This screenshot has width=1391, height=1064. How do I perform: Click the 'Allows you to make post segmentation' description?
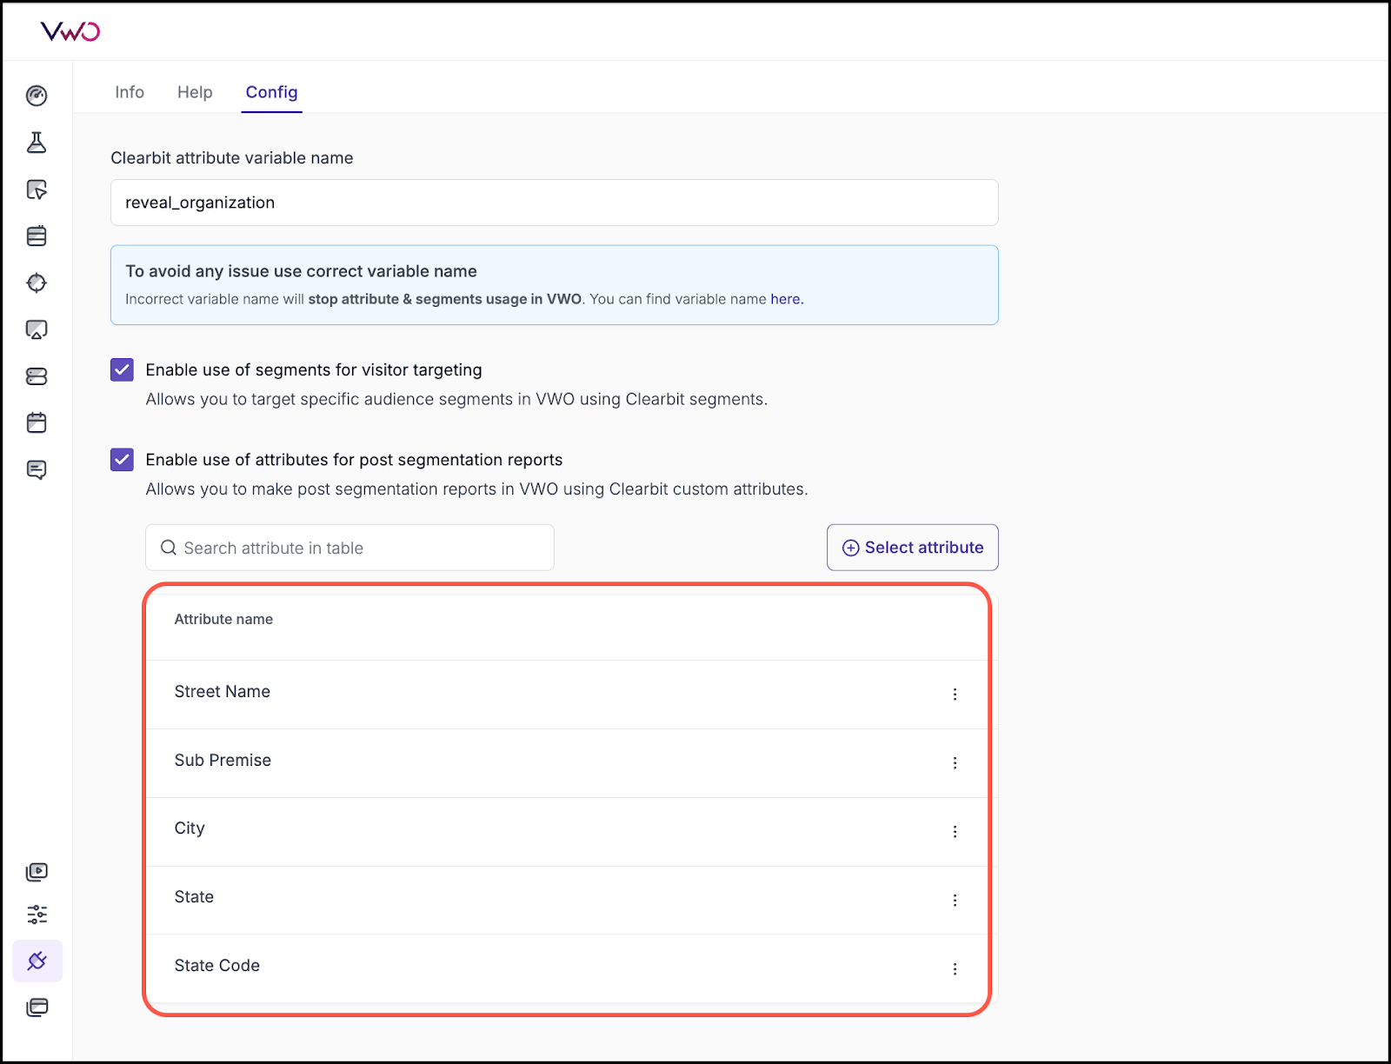coord(476,489)
